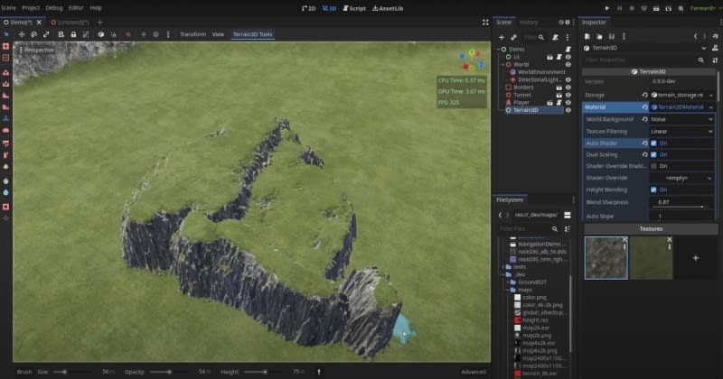Click the revert icon next to Storage
723x379 pixels.
point(644,94)
